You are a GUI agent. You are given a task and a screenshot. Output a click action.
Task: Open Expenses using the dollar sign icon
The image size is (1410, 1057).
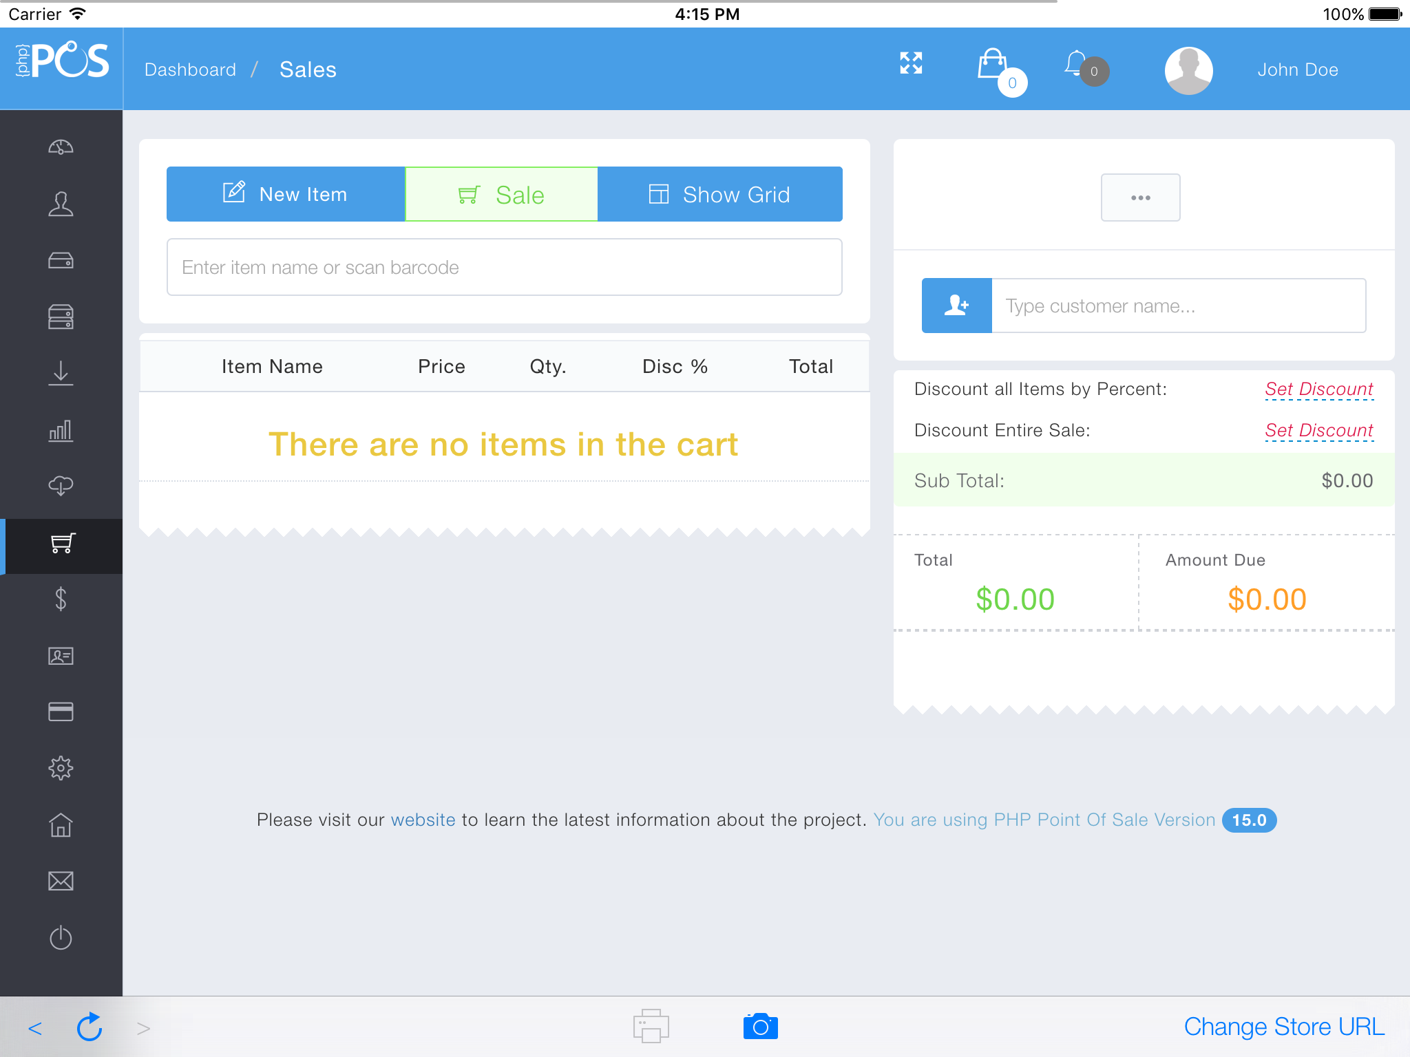[x=61, y=600]
